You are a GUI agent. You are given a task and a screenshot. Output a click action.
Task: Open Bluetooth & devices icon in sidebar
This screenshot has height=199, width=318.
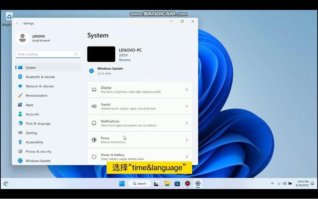click(20, 77)
